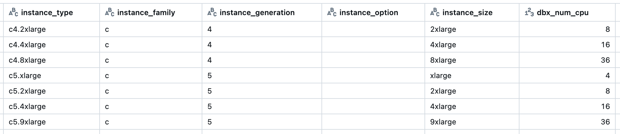Click the string type icon beside instance_family
The height and width of the screenshot is (134, 620).
110,13
